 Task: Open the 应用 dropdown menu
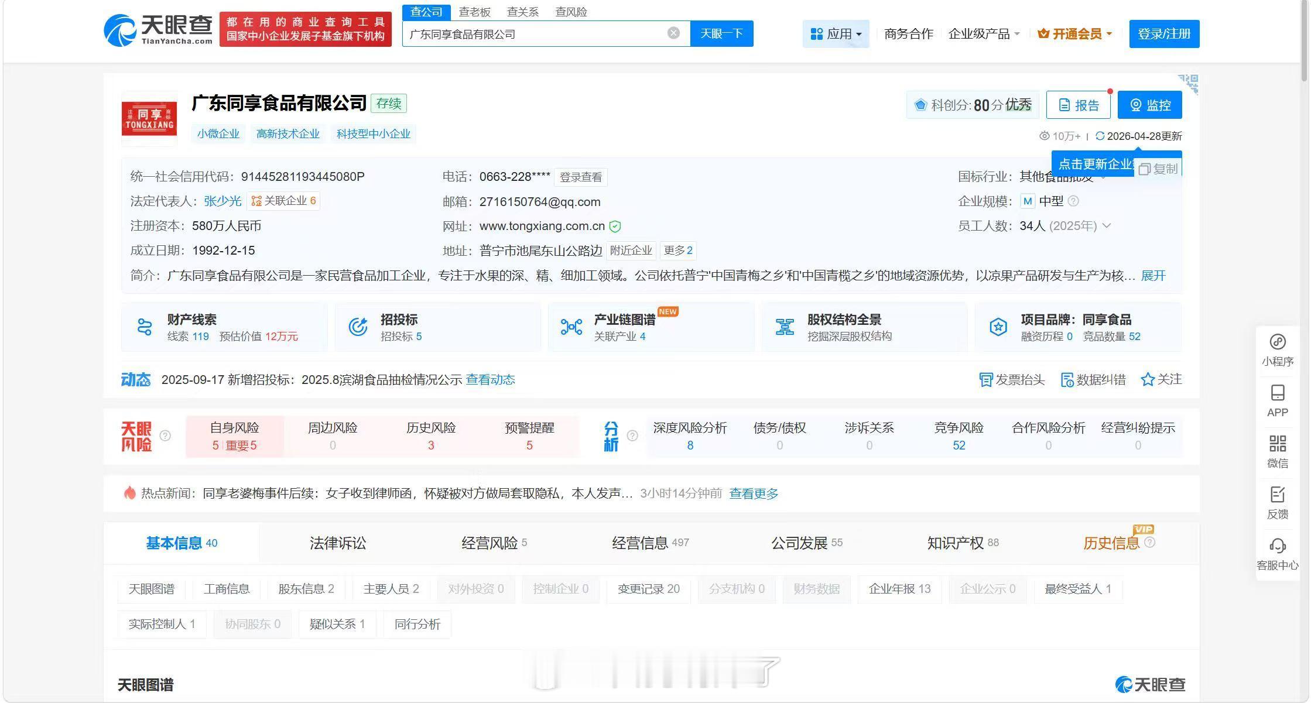(836, 34)
